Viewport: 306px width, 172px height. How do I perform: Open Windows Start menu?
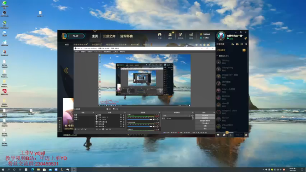click(3, 170)
